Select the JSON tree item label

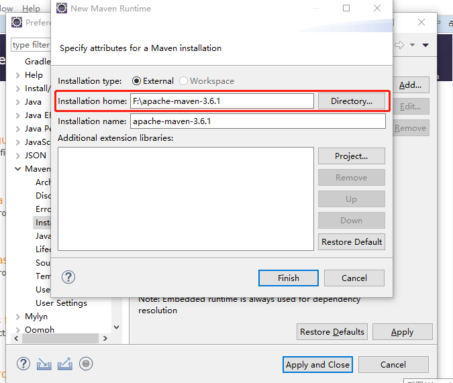click(x=36, y=156)
